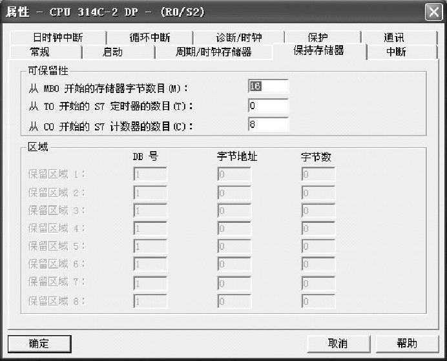Click DB 号 field for 保留区域 4
447x361 pixels.
[x=151, y=228]
